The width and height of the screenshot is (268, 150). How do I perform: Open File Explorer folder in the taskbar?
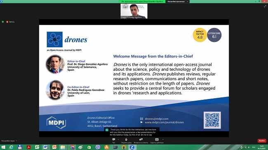pos(63,147)
